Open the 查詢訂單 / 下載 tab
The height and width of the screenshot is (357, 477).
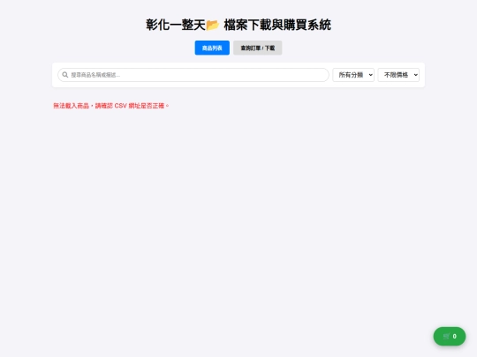(x=258, y=48)
